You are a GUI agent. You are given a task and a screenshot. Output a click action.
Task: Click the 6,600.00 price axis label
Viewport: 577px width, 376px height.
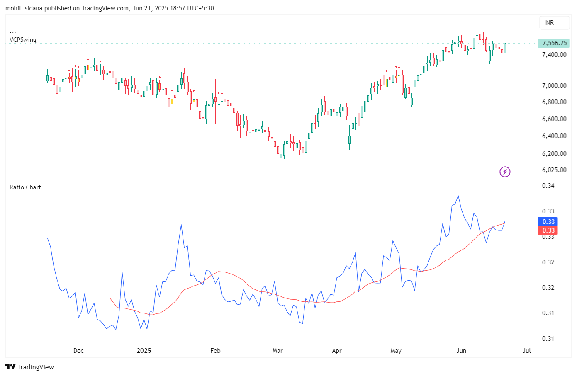554,119
